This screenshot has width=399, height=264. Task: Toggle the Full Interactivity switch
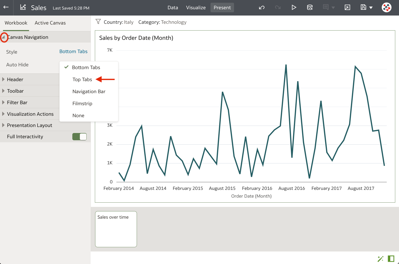coord(79,137)
